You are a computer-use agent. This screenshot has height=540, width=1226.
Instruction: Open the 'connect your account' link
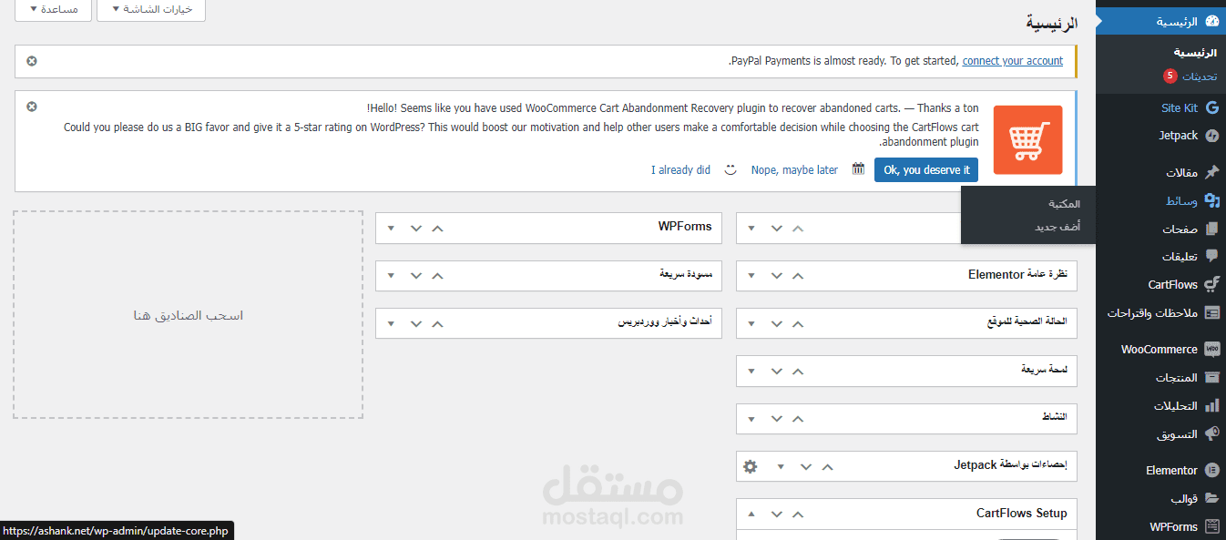[1012, 61]
